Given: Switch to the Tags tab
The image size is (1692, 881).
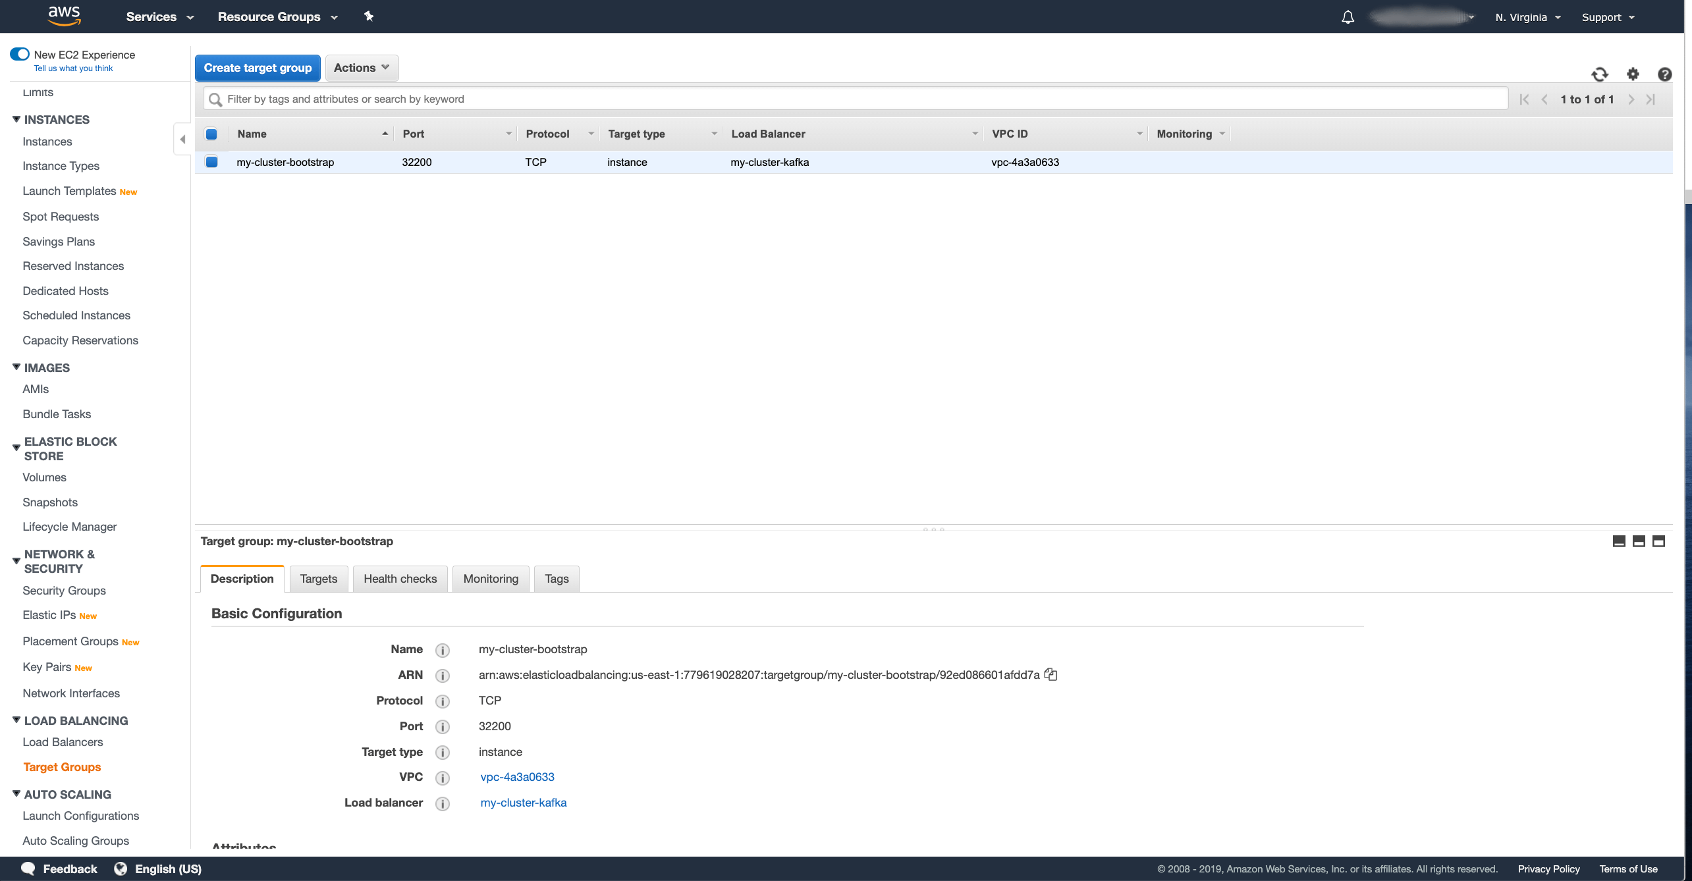Looking at the screenshot, I should 557,579.
